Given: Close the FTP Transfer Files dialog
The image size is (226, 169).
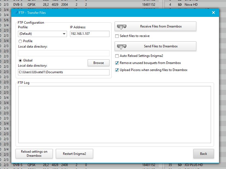Looking at the screenshot, I should 213,13.
